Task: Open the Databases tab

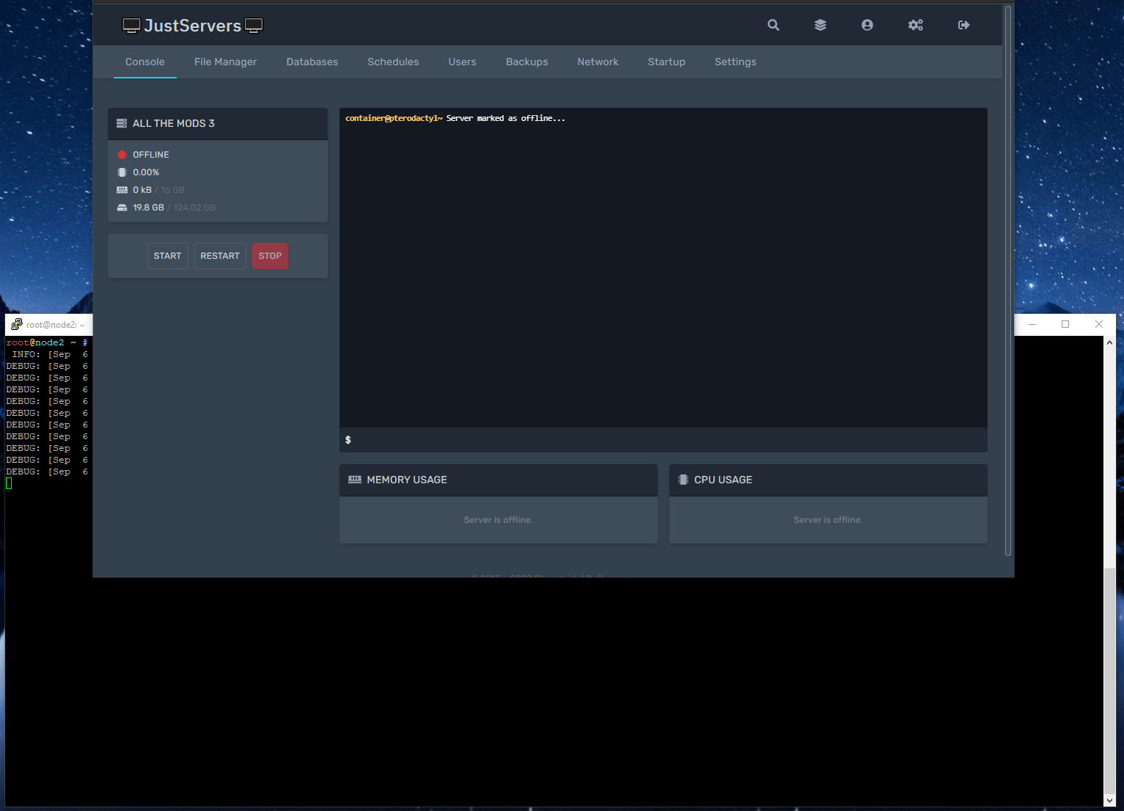Action: [x=312, y=62]
